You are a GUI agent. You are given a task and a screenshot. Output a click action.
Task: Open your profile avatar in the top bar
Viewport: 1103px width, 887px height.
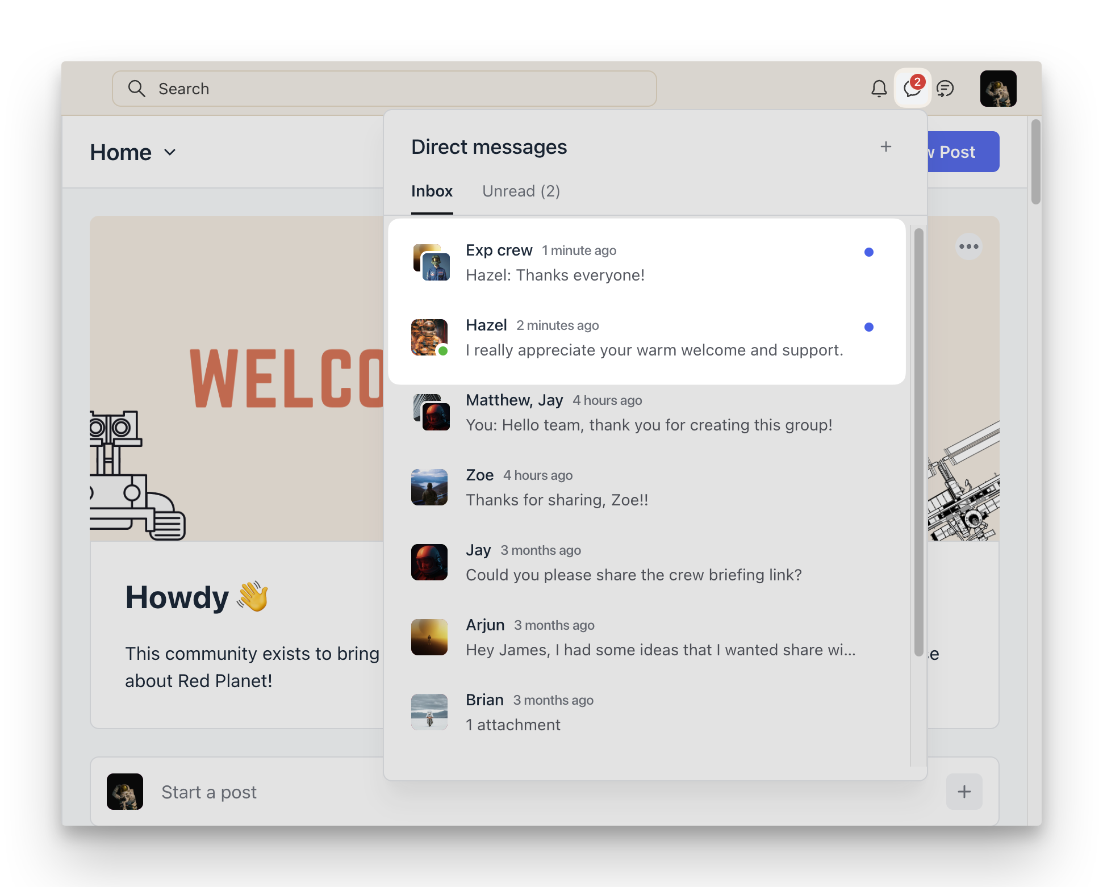[998, 89]
